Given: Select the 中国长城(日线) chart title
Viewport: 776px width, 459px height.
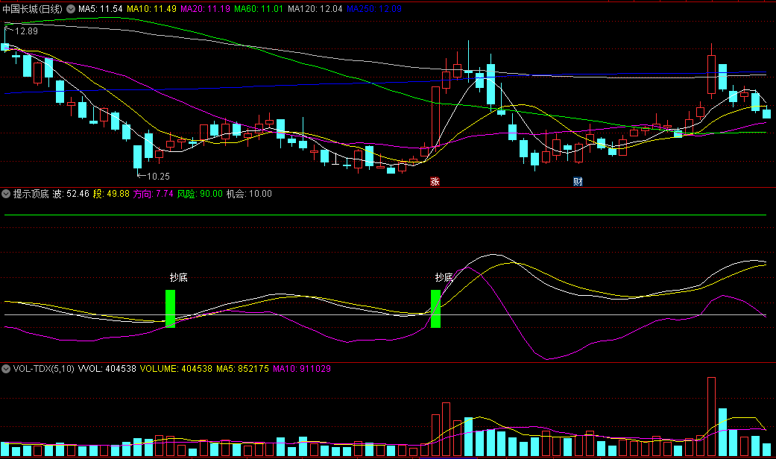Looking at the screenshot, I should 33,9.
